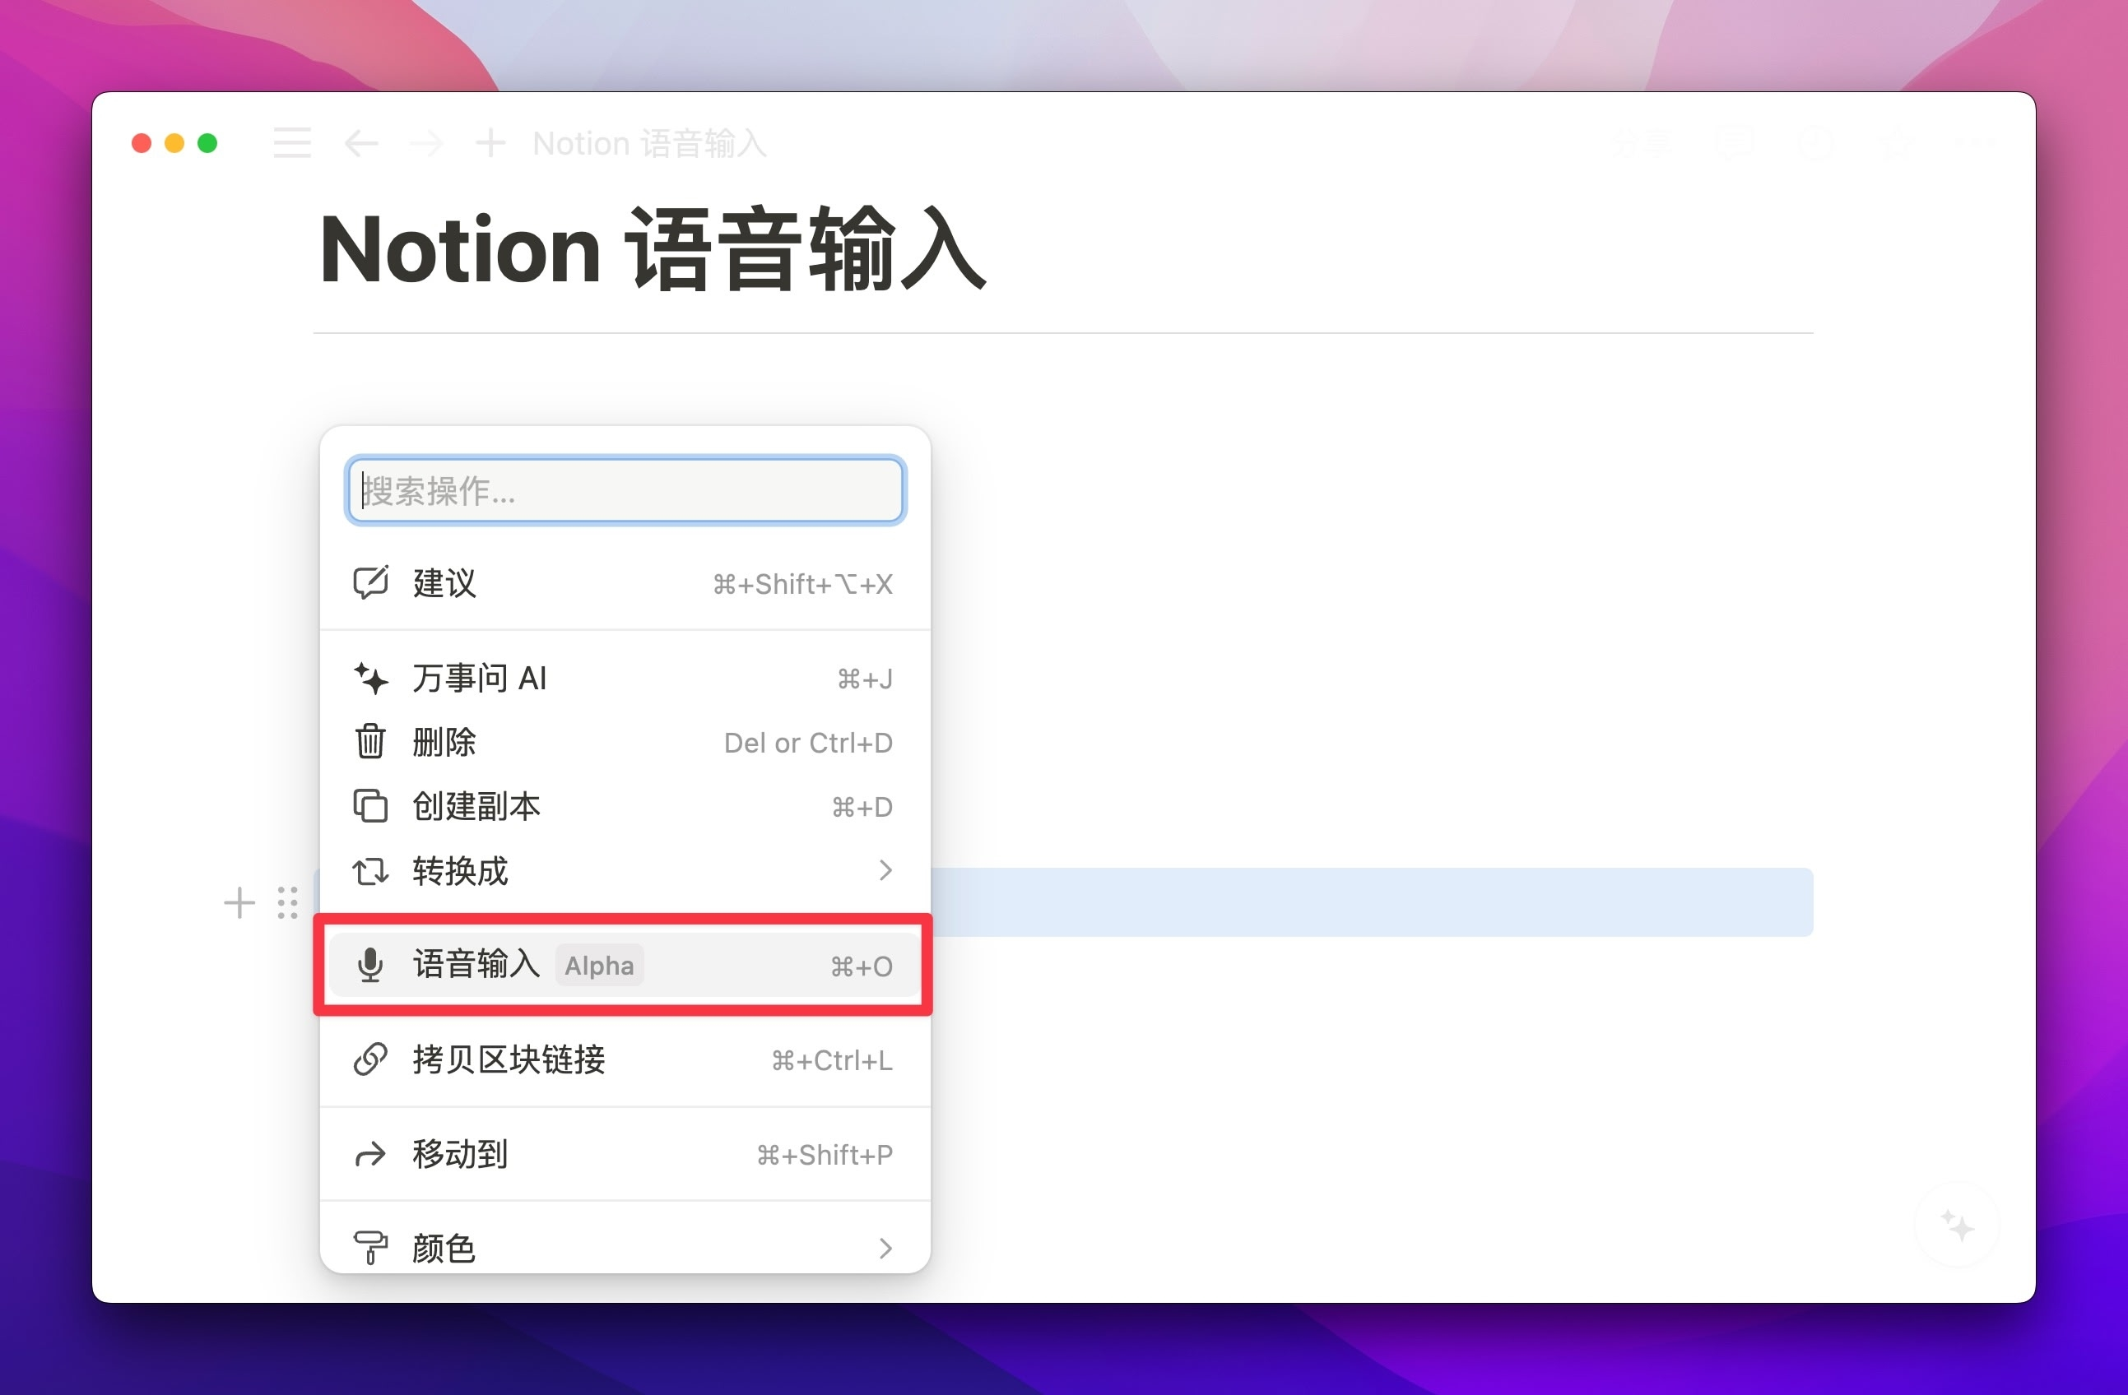Click the comment bubble button in the top bar

(x=1735, y=141)
